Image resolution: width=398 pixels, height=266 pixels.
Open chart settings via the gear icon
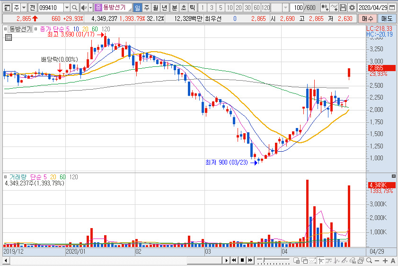352,8
